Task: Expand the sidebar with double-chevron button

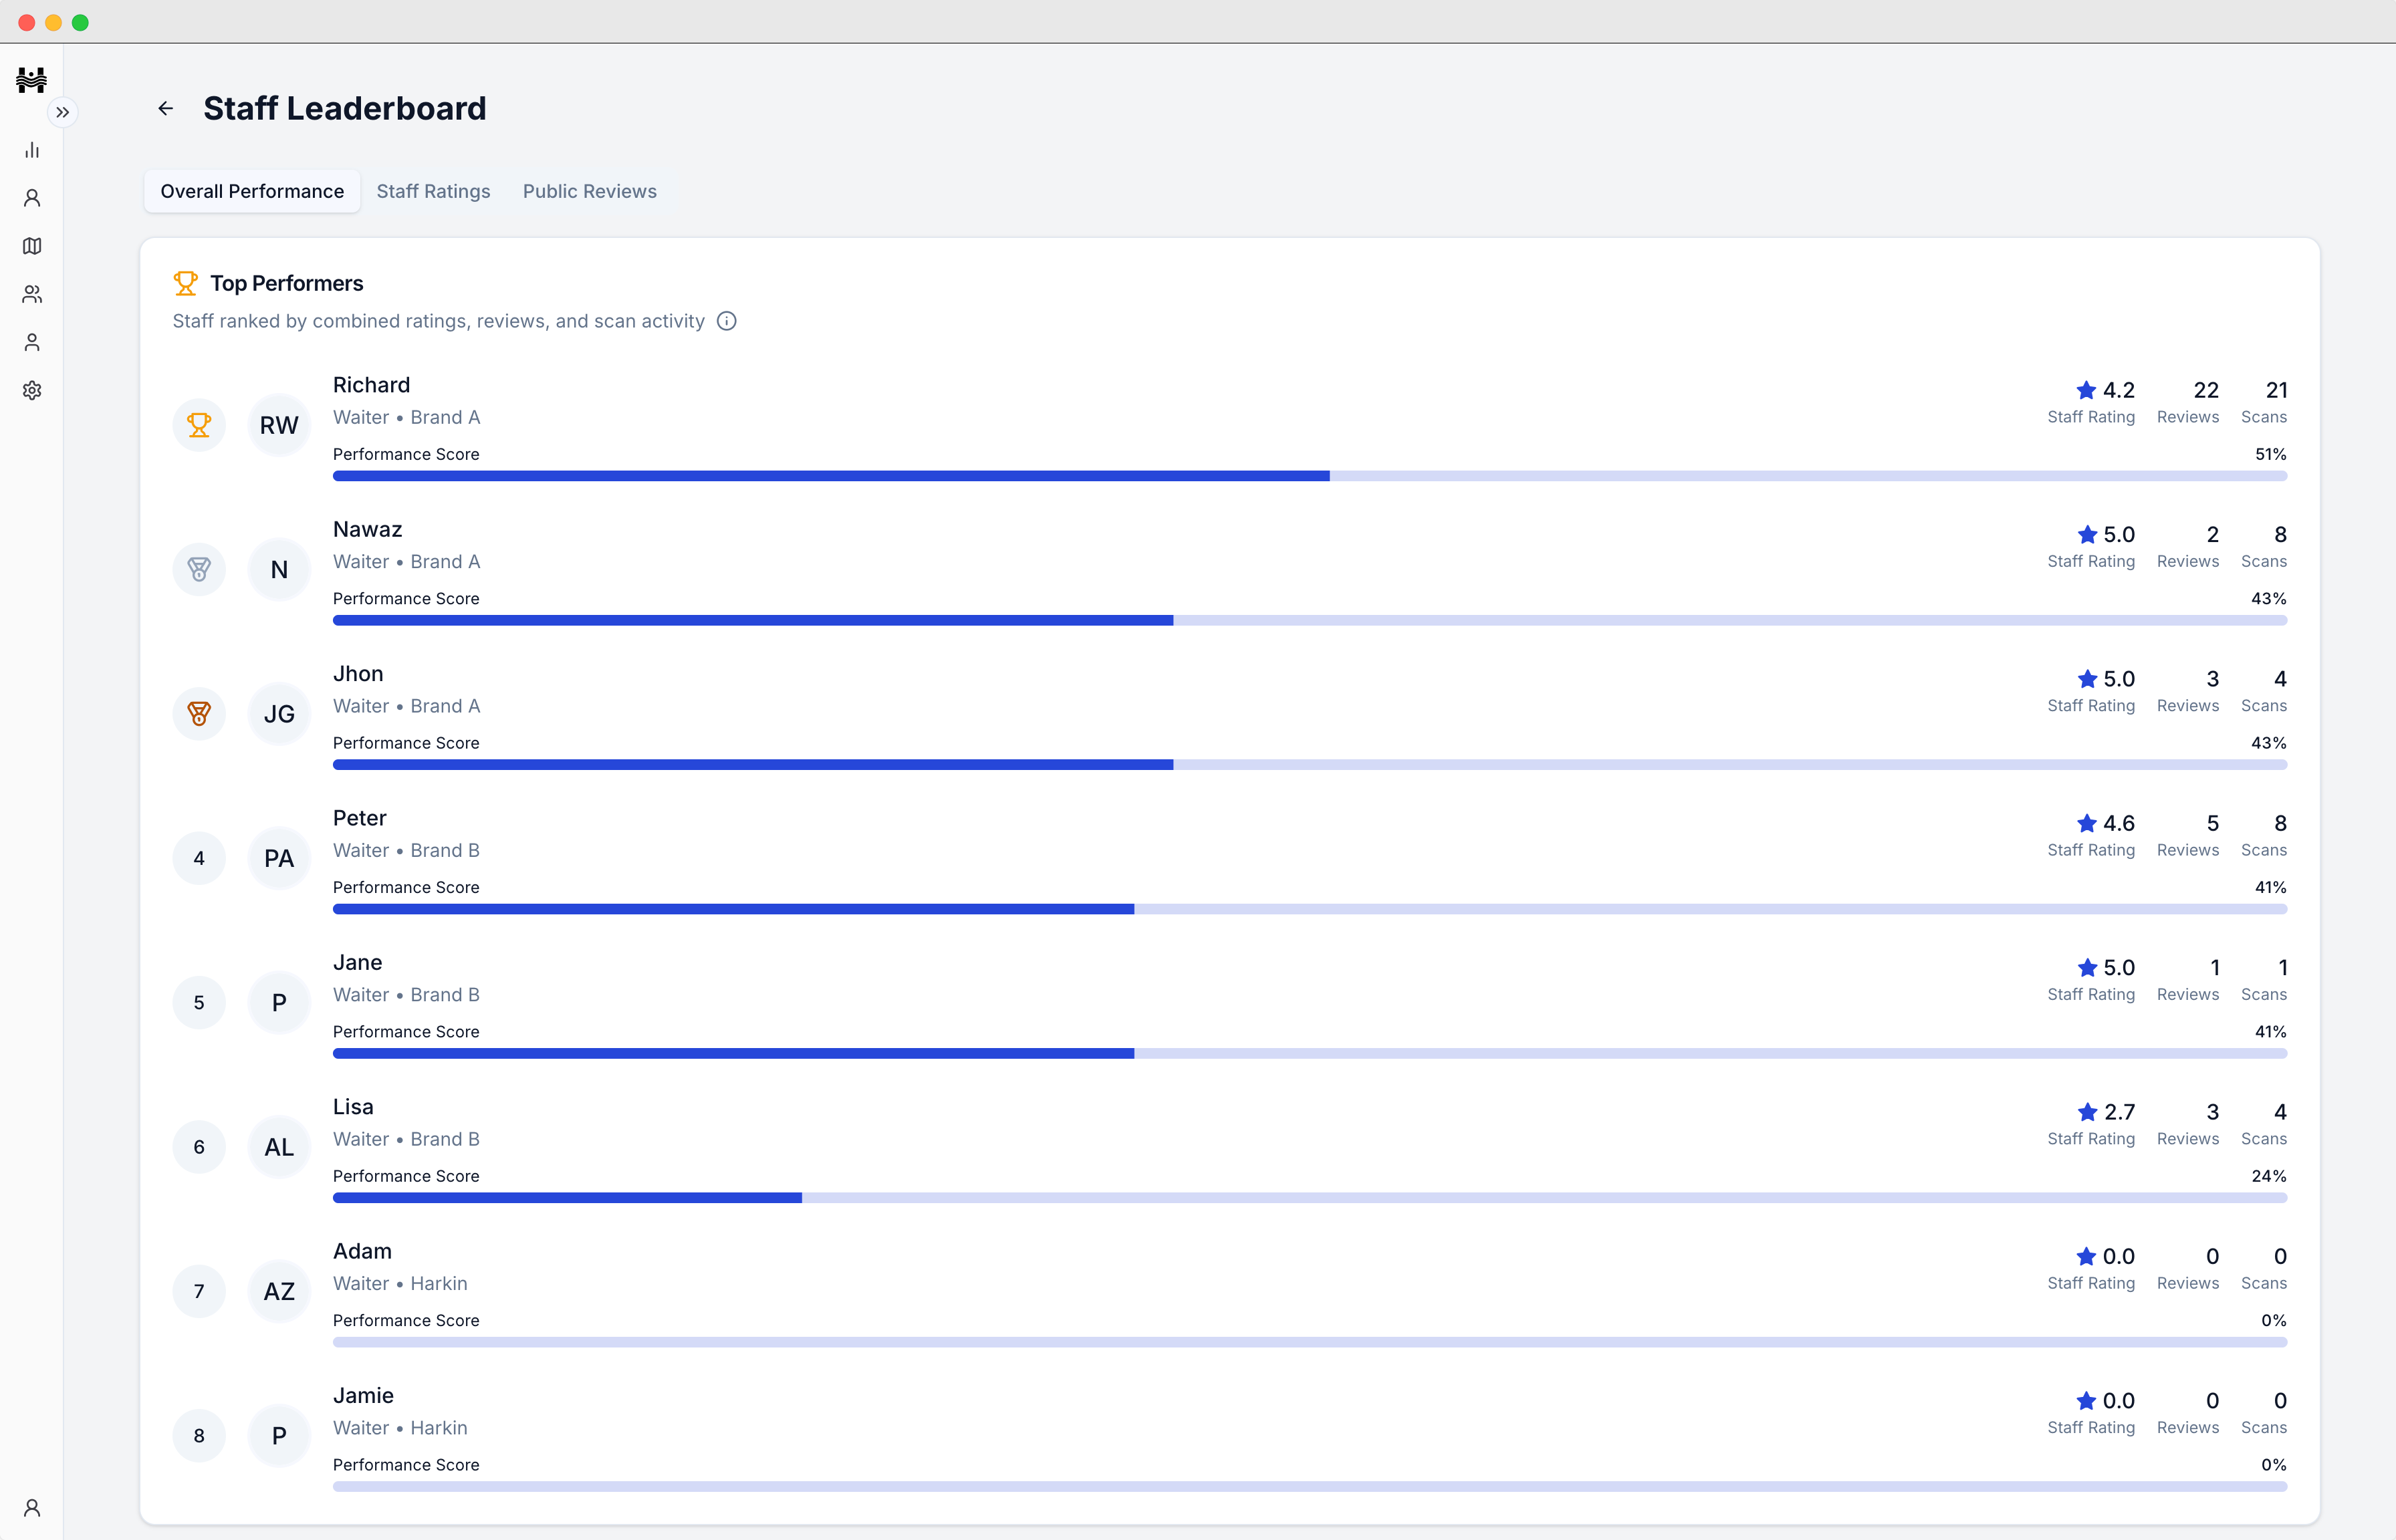Action: pyautogui.click(x=63, y=112)
